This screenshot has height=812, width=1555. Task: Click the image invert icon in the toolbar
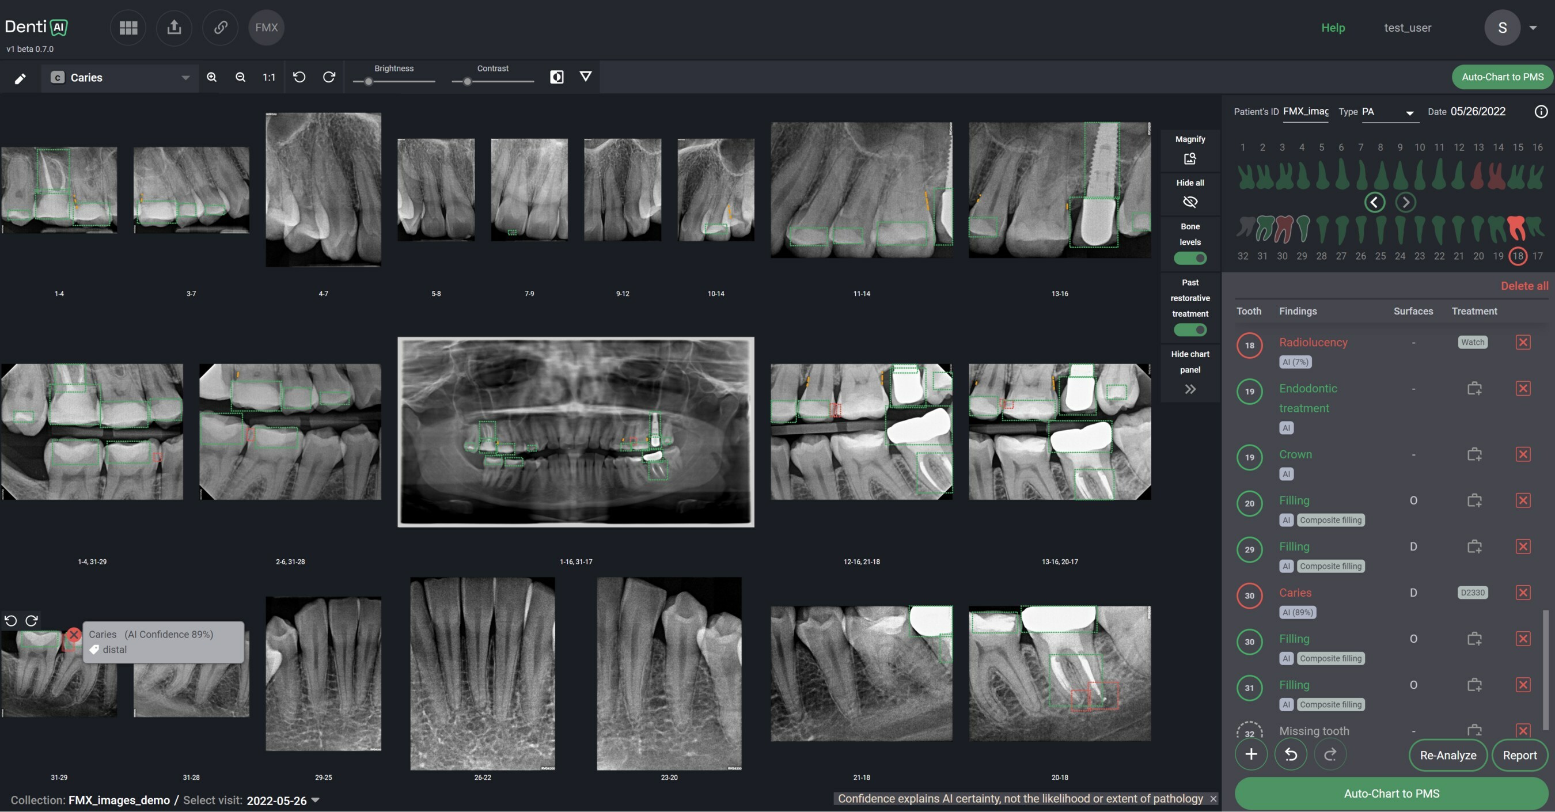click(556, 77)
